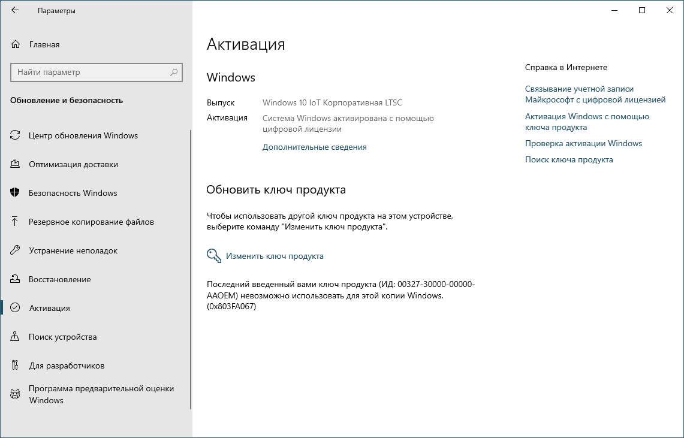The width and height of the screenshot is (684, 438).
Task: Open Главная home icon
Action: pos(15,44)
